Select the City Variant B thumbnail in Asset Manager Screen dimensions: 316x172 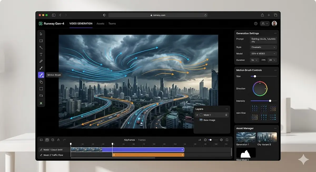(267, 137)
